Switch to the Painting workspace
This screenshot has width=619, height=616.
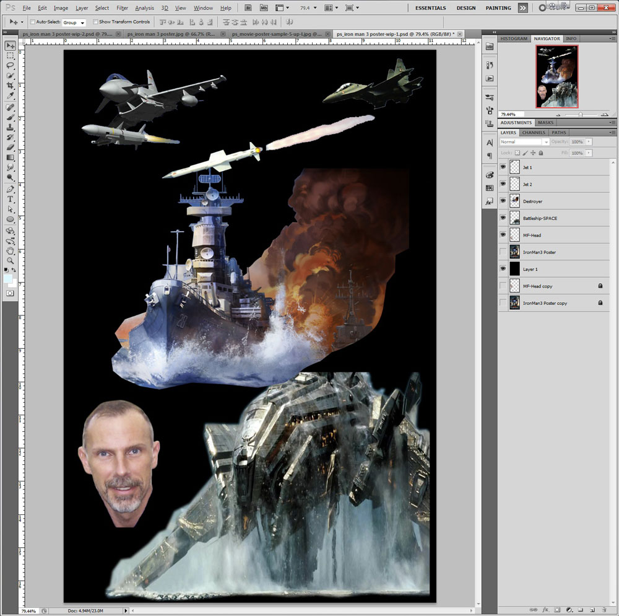498,8
